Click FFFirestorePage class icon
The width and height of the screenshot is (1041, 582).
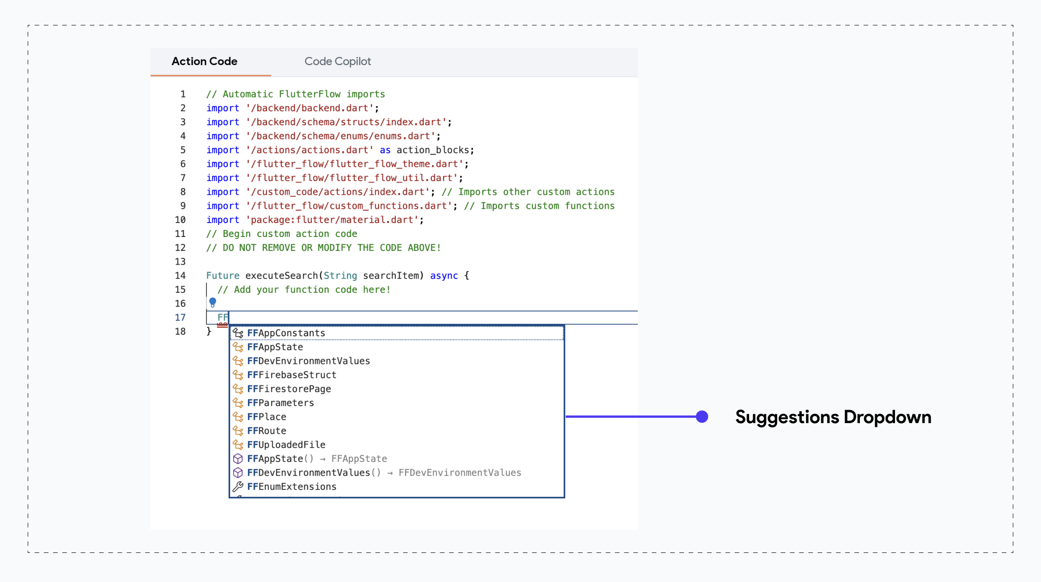tap(239, 388)
